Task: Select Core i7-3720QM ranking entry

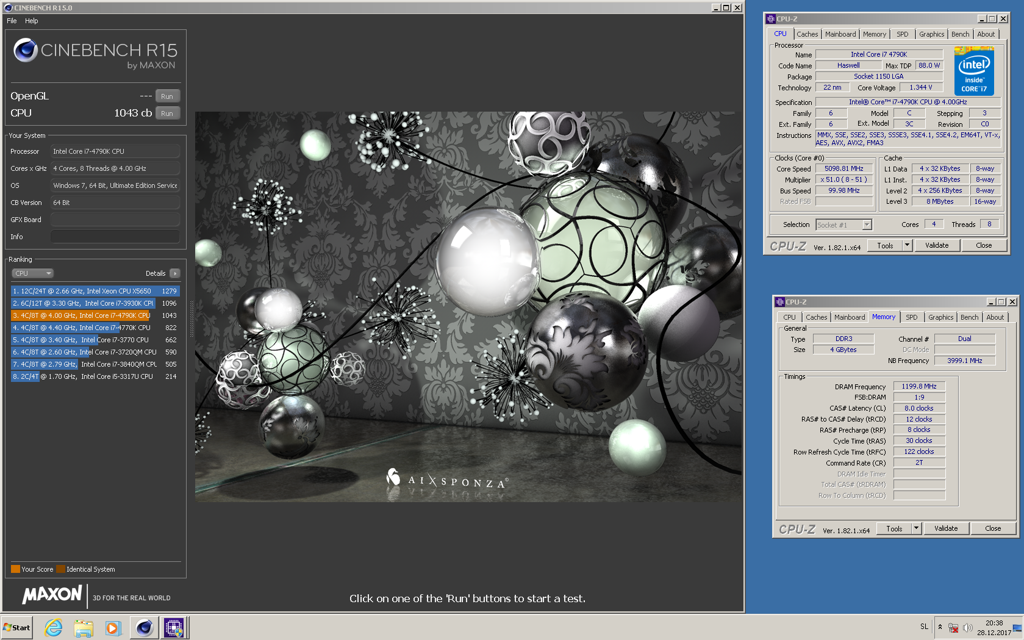Action: click(x=95, y=352)
